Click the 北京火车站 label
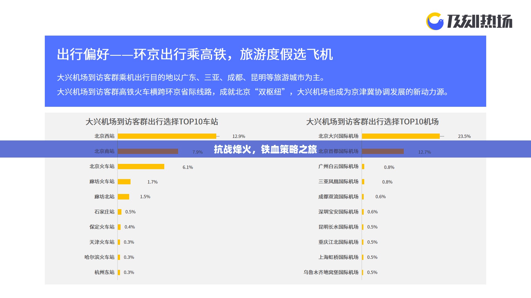The image size is (531, 298). pyautogui.click(x=102, y=166)
